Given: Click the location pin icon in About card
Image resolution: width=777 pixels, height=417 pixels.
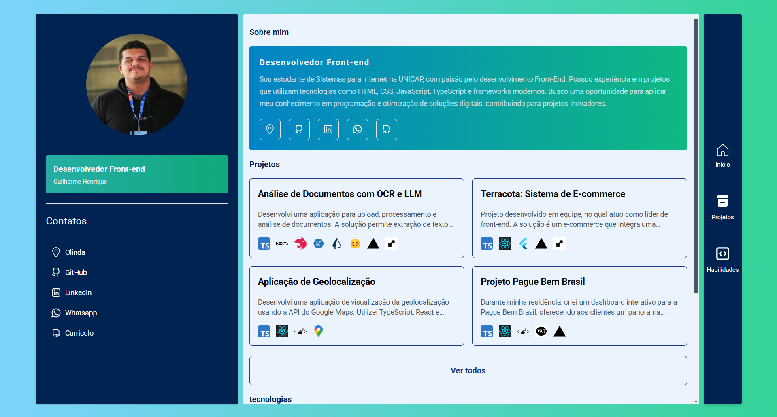Looking at the screenshot, I should (270, 129).
